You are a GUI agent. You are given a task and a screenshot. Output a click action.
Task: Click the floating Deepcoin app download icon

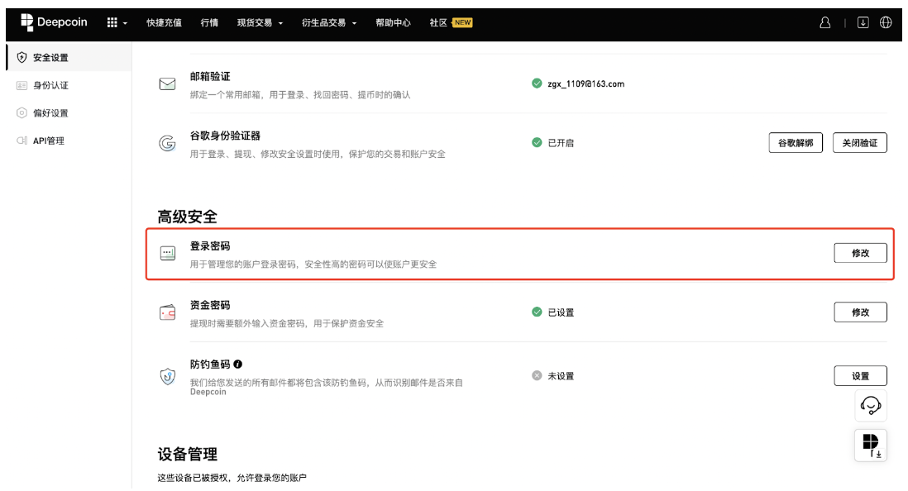point(870,445)
